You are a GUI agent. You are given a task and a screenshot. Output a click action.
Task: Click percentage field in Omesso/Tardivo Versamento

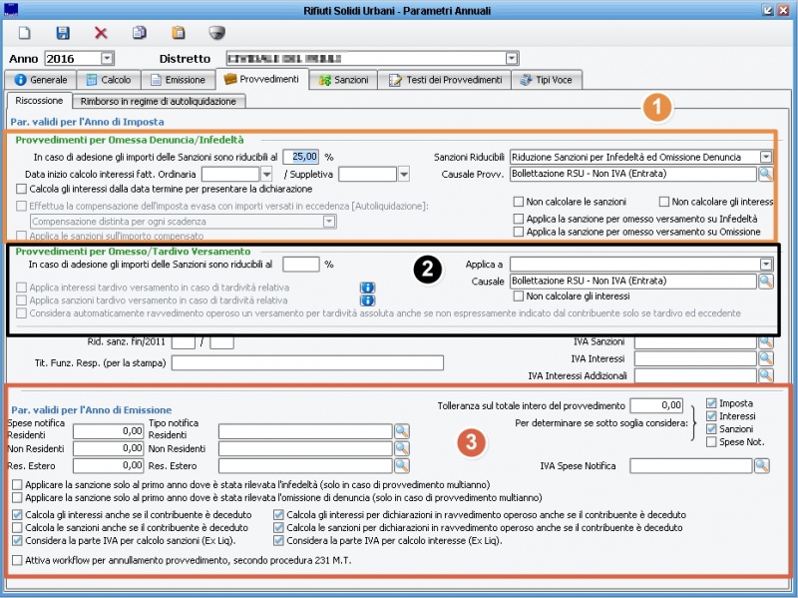point(301,264)
